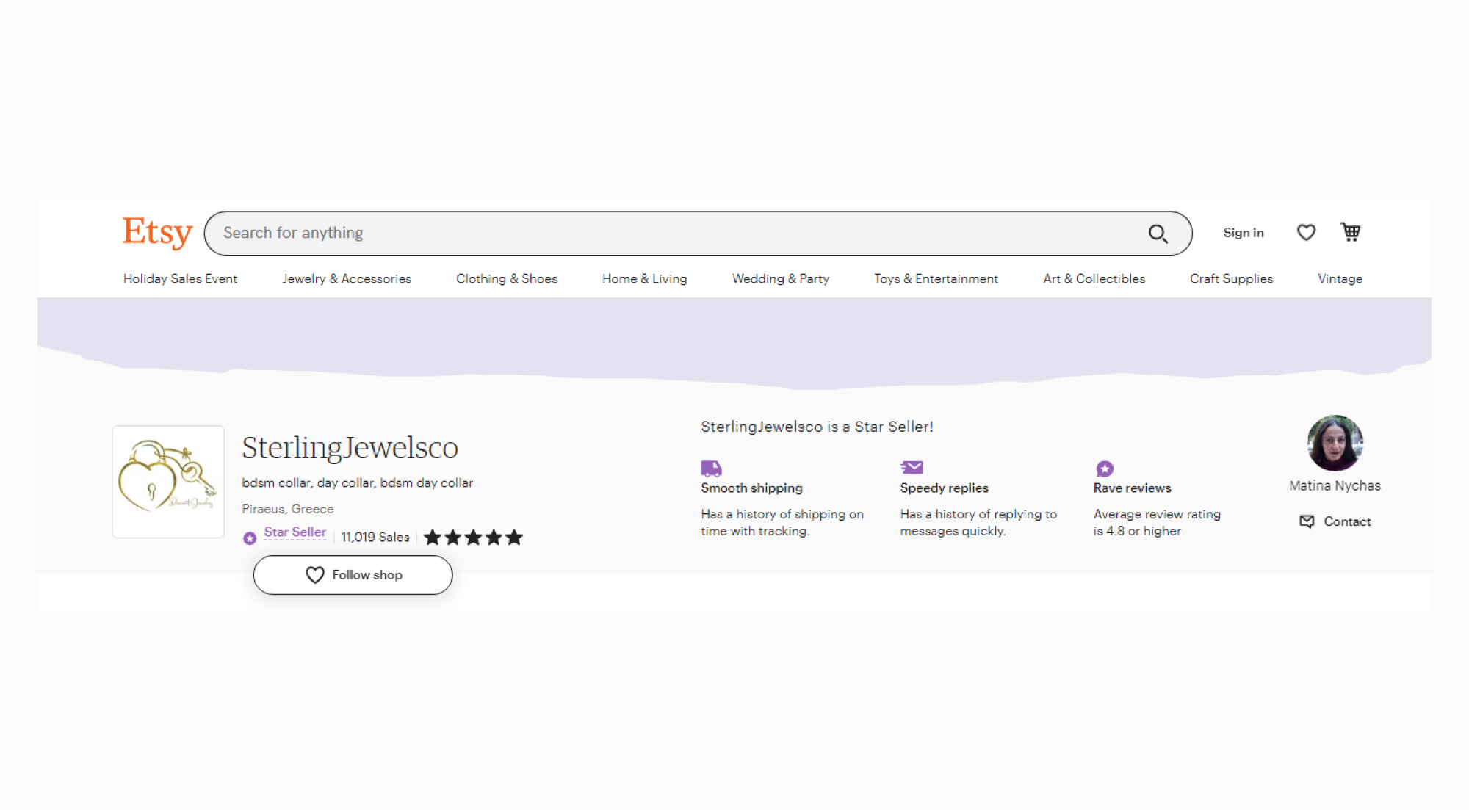Click the five-star shop rating

[473, 538]
